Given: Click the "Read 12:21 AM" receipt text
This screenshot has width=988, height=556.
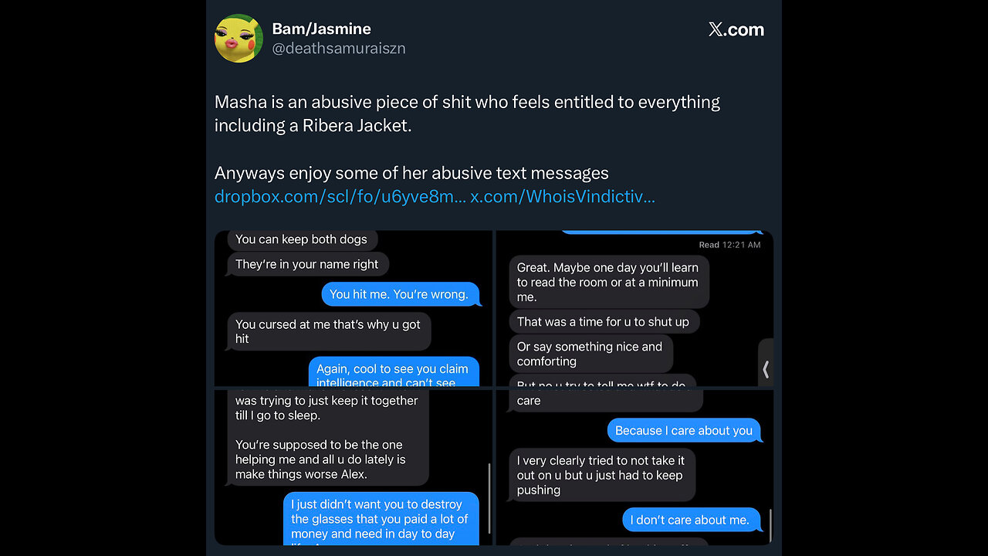Looking at the screenshot, I should (x=729, y=245).
